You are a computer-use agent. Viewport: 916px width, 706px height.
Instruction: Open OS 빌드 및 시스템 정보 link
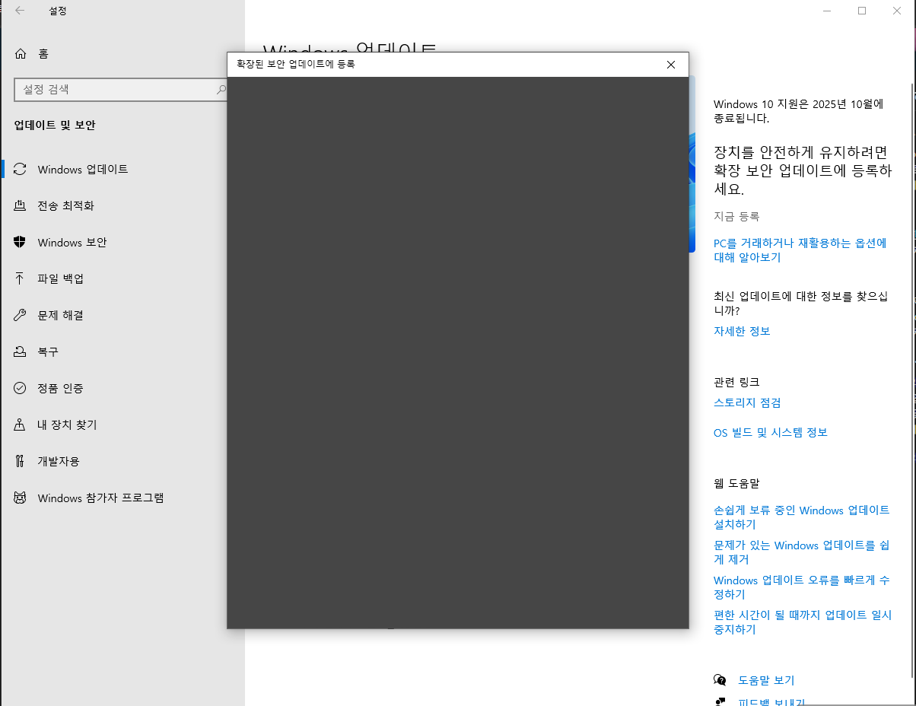coord(771,432)
